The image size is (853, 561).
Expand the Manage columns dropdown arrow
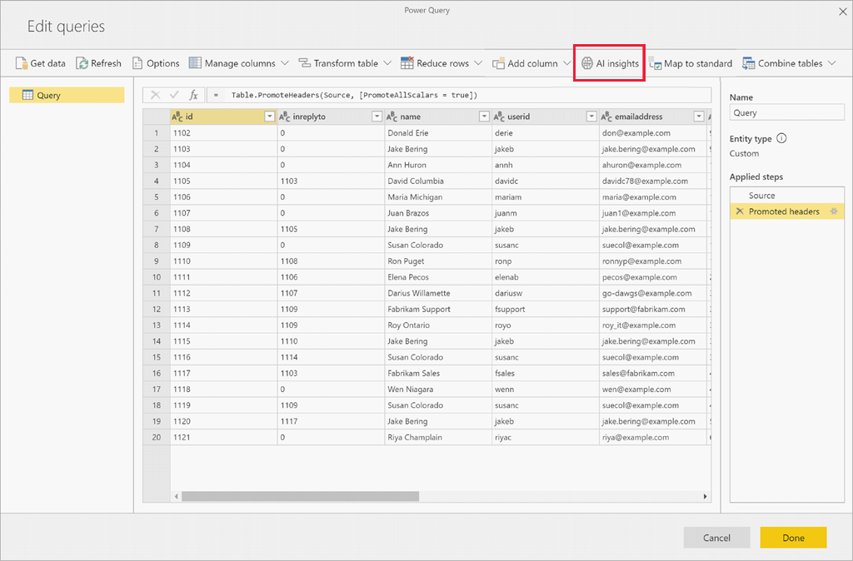tap(285, 63)
